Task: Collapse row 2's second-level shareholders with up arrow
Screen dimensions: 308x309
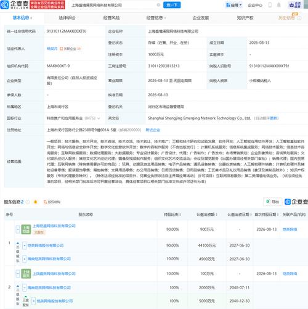Action: [18, 286]
